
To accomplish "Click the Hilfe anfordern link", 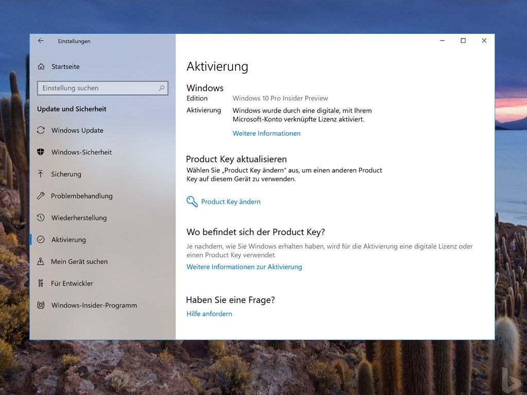I will pyautogui.click(x=209, y=314).
